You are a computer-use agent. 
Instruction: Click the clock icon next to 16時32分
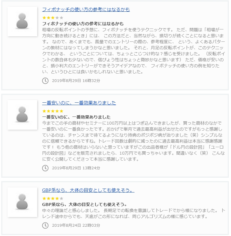(45, 80)
